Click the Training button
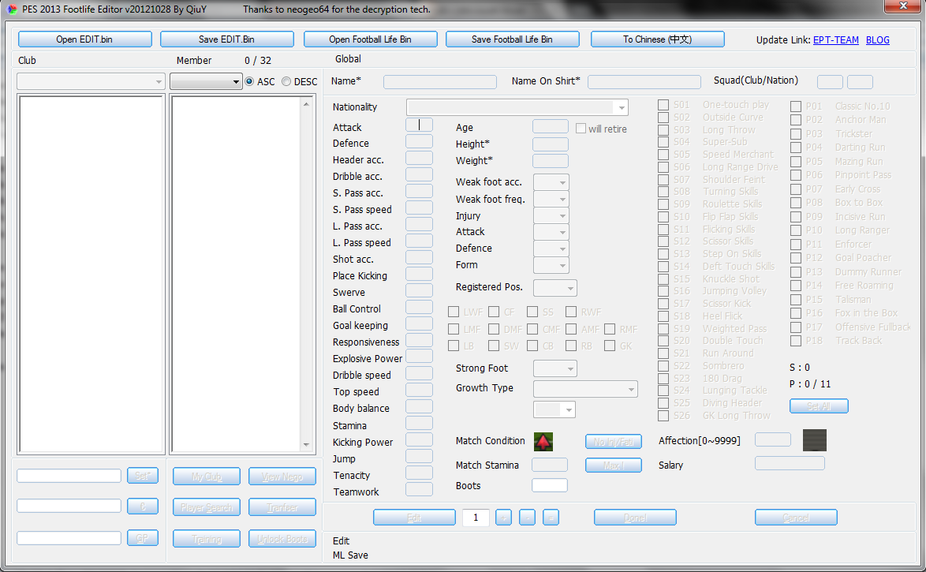 click(207, 539)
